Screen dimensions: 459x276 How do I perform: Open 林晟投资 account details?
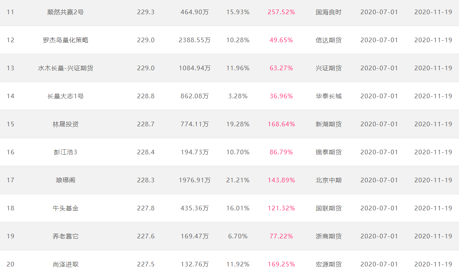65,124
